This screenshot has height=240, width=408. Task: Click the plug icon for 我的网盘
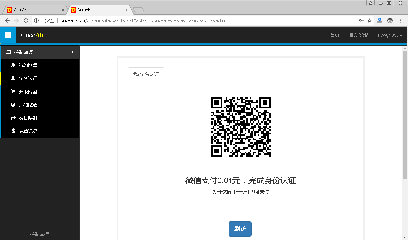point(13,65)
